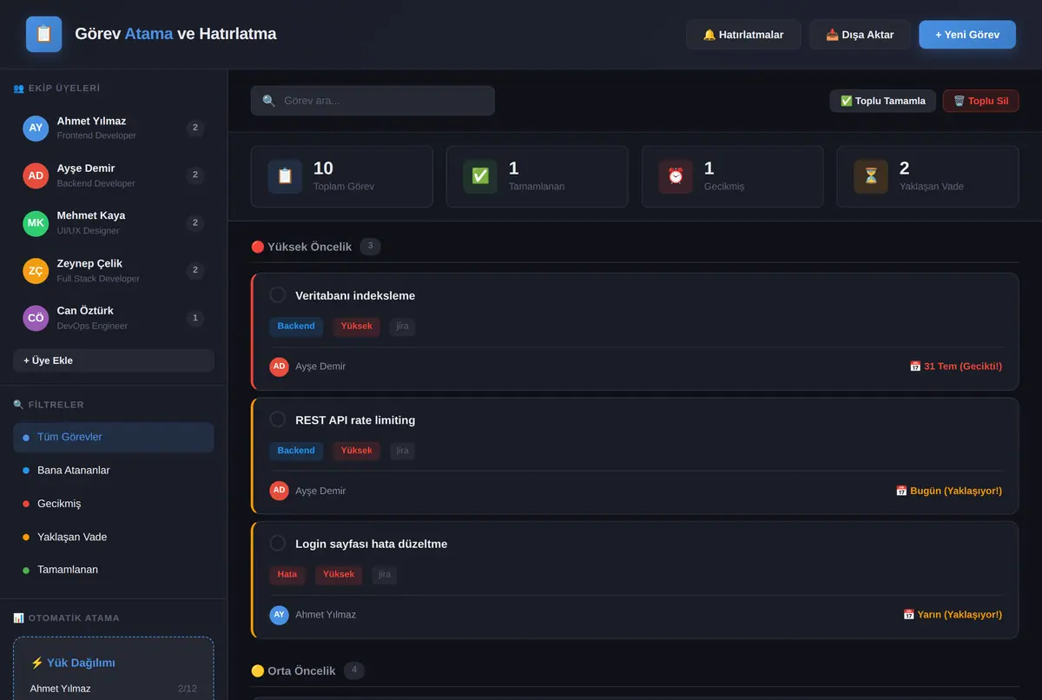Click the Yaklaşan Vade hourglass icon
This screenshot has width=1042, height=700.
tap(871, 176)
